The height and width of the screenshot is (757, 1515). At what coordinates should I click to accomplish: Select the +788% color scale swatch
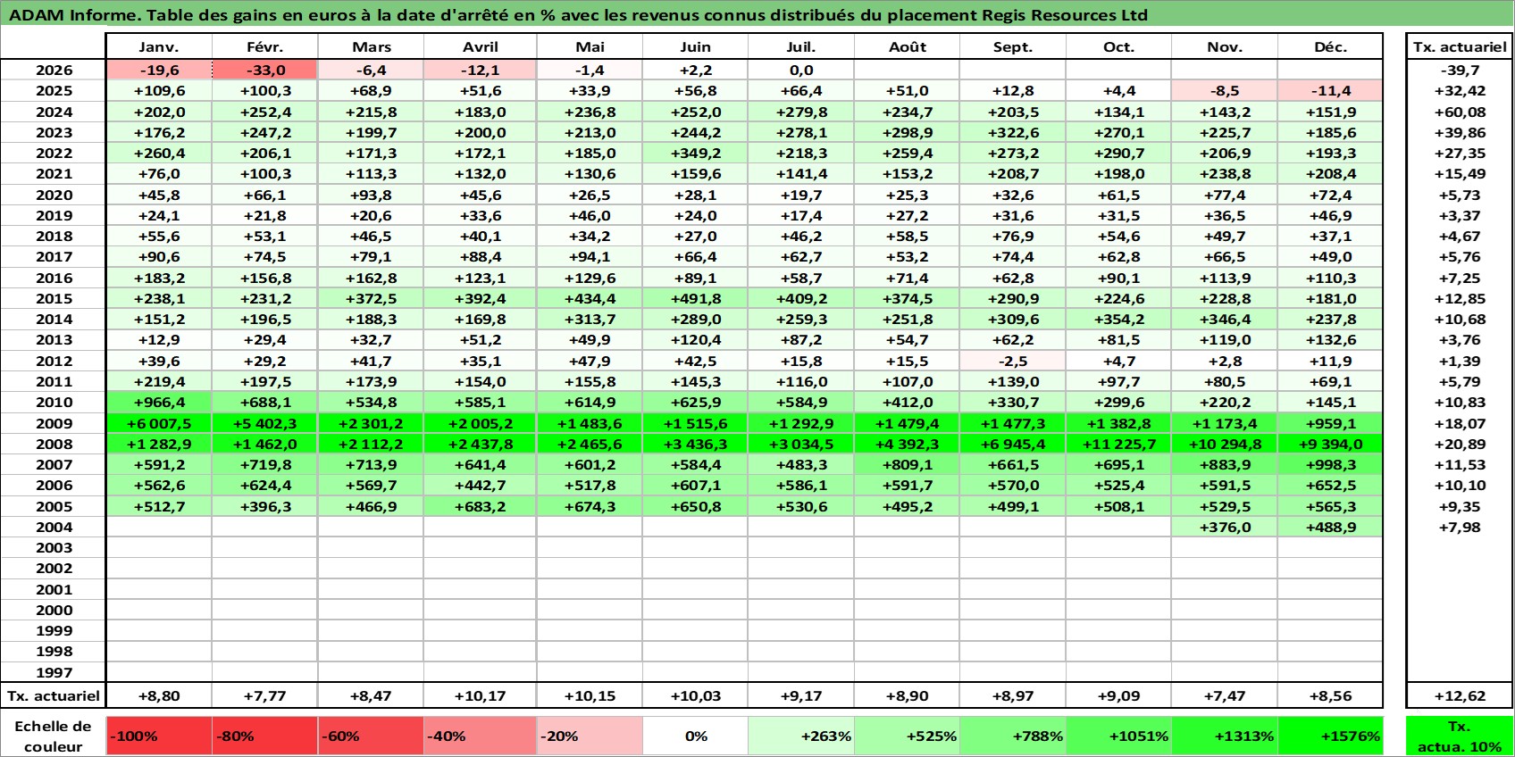pyautogui.click(x=1013, y=736)
